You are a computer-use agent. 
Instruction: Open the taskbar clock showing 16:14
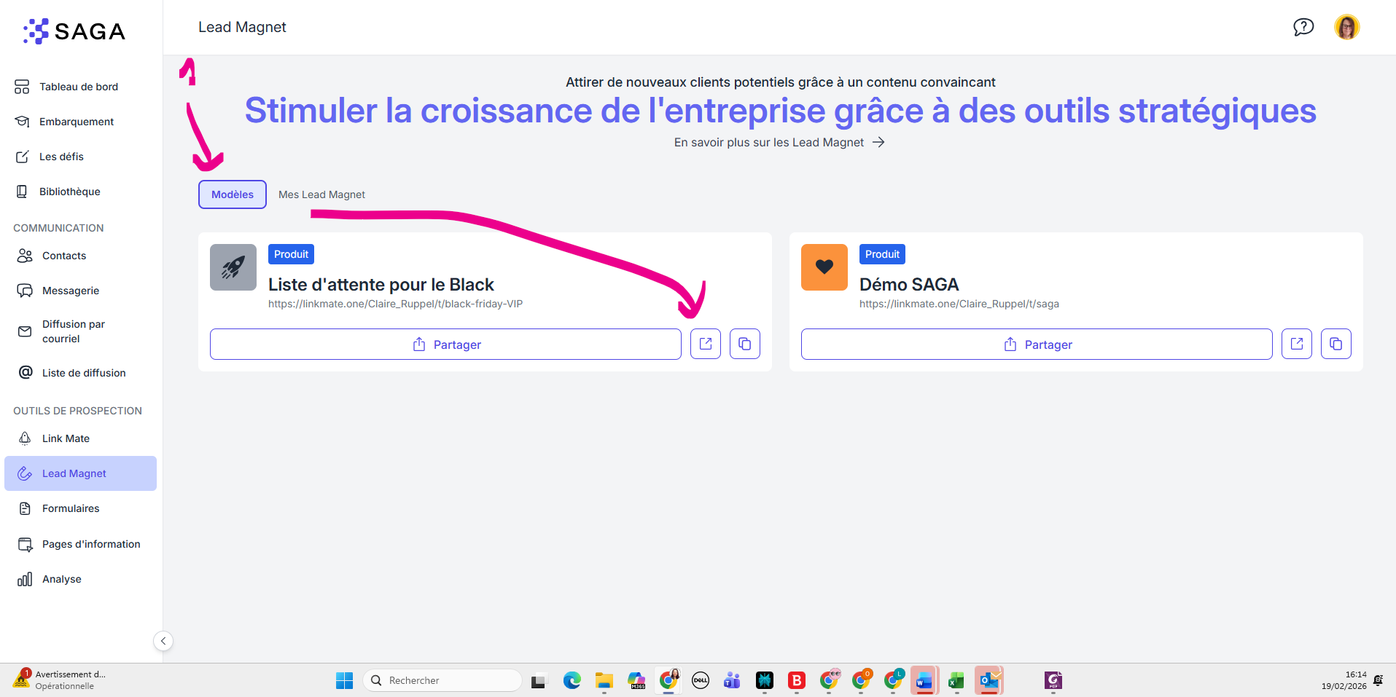point(1344,680)
